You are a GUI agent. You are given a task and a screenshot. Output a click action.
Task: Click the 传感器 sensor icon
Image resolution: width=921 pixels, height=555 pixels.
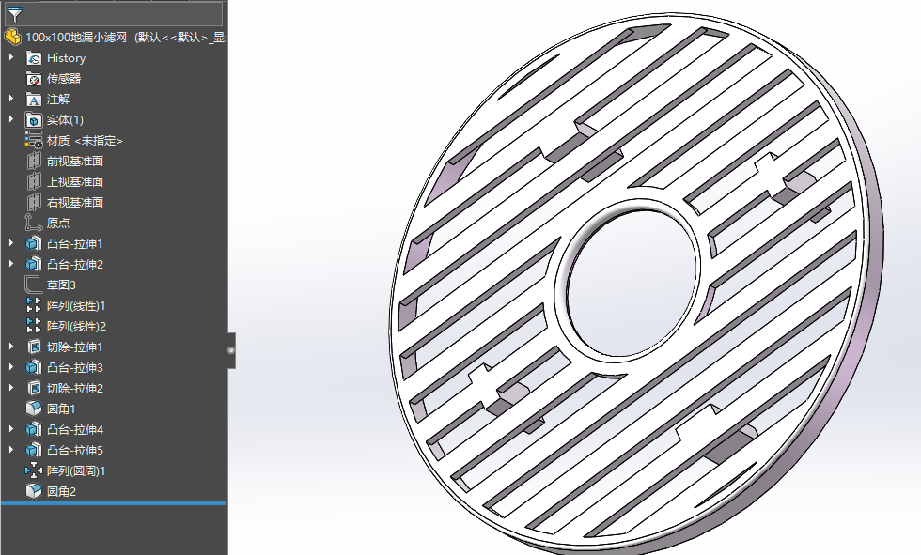[x=34, y=79]
